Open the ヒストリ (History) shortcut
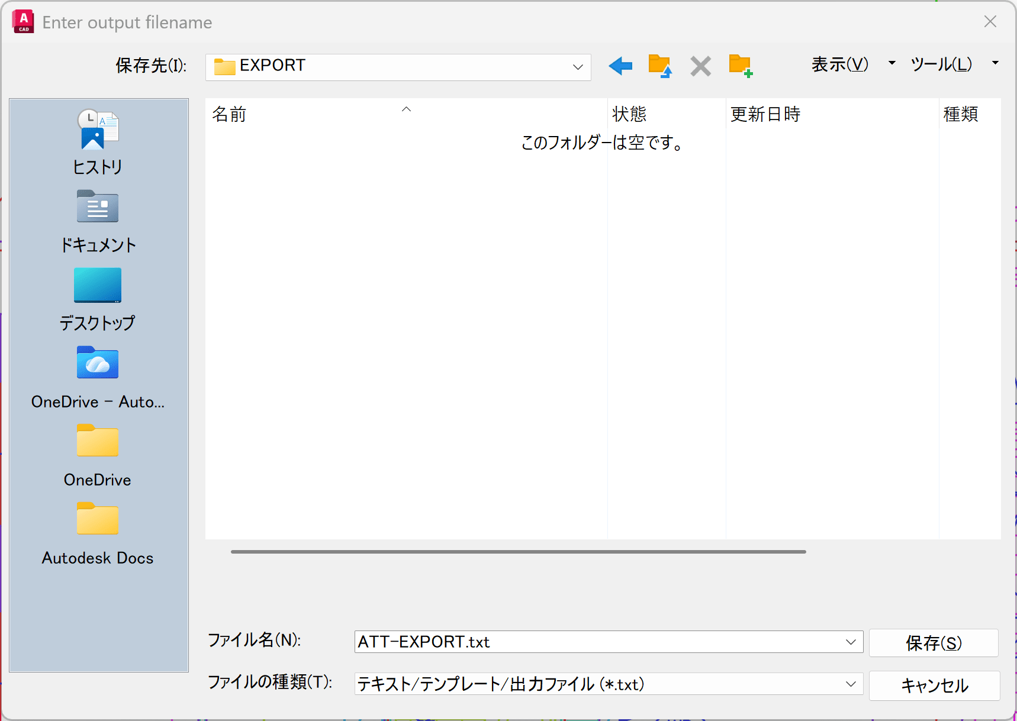Image resolution: width=1017 pixels, height=721 pixels. coord(98,142)
